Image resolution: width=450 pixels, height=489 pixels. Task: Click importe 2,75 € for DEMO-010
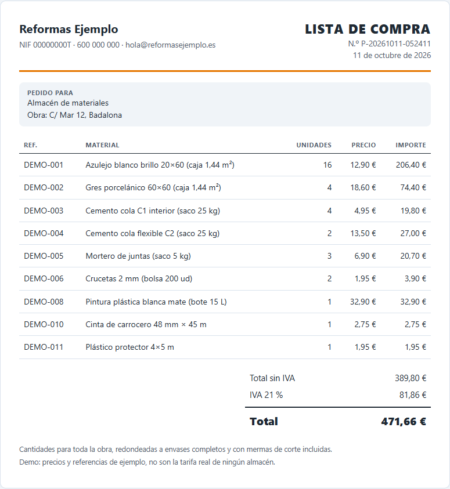(415, 325)
